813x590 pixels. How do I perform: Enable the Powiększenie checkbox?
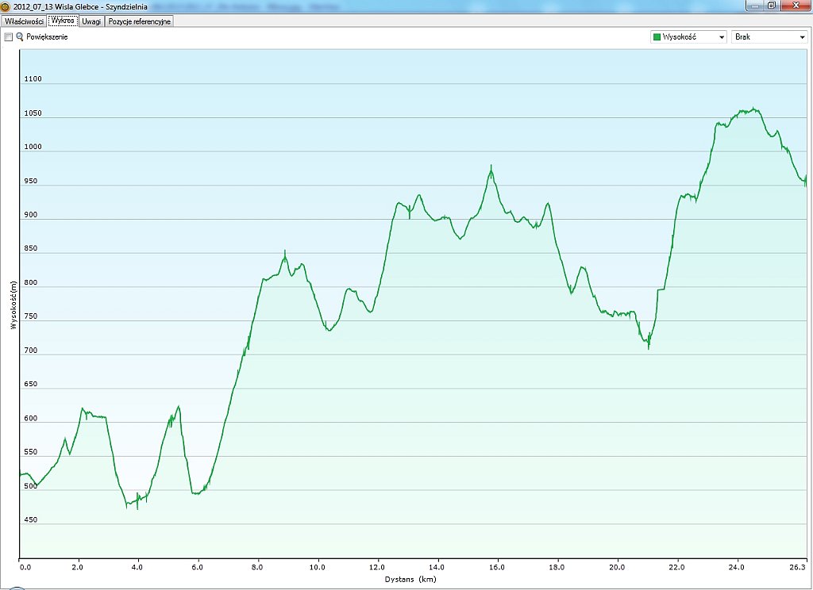(9, 37)
